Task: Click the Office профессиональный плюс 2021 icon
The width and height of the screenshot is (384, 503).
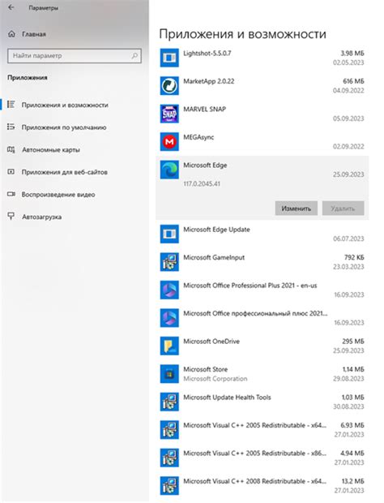Action: point(169,317)
